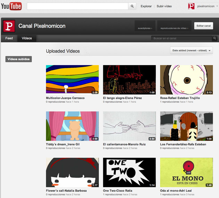Click the YouTube logo

11,6
